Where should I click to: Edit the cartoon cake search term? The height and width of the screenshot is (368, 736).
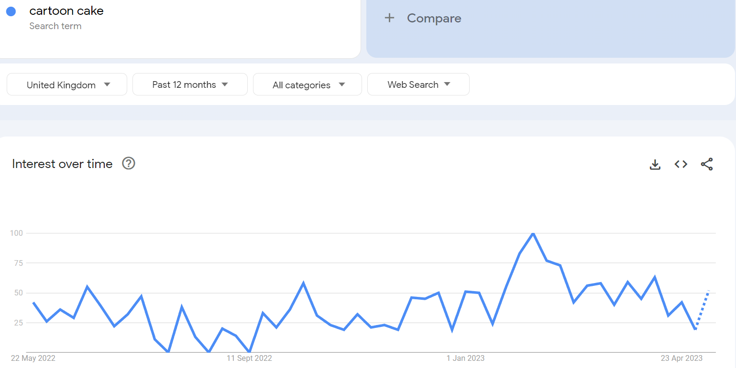point(66,11)
